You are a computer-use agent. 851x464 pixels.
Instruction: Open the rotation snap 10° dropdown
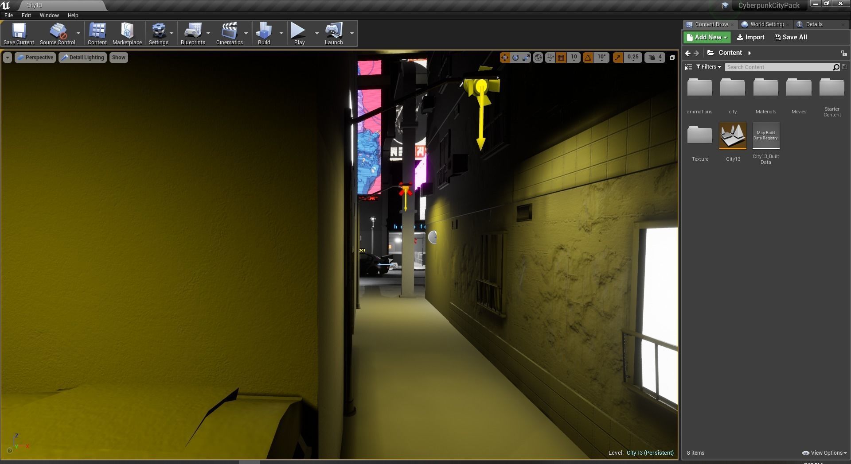(x=601, y=58)
